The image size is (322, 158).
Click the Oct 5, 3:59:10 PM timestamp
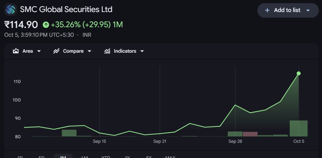point(39,35)
